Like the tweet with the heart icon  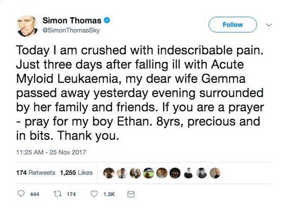(x=95, y=195)
